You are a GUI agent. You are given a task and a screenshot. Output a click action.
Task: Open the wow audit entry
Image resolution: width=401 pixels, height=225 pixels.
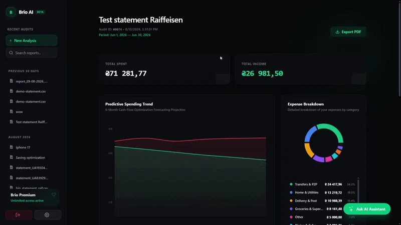pyautogui.click(x=19, y=111)
